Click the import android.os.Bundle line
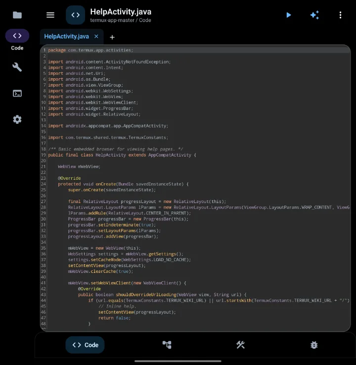Screen dimensions: 356x365 tap(79, 79)
